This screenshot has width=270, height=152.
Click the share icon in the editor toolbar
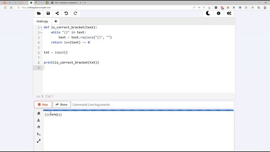tap(57, 14)
